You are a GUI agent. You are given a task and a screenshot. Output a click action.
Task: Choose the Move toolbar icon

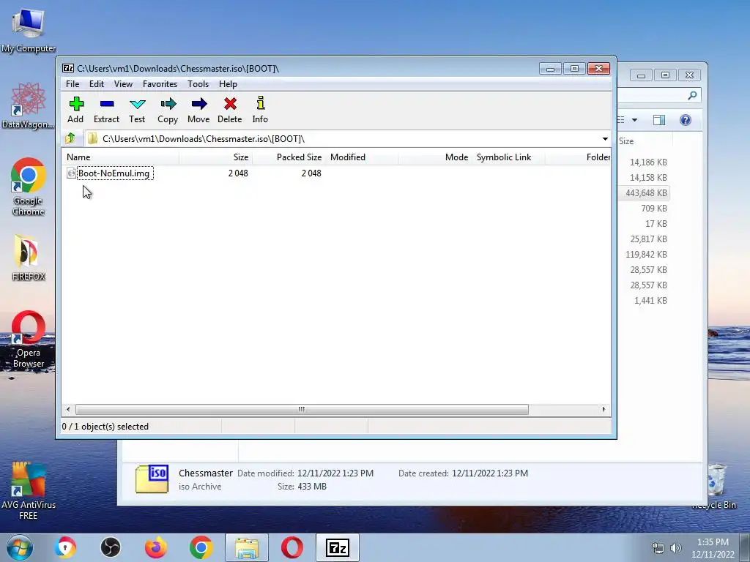coord(199,104)
